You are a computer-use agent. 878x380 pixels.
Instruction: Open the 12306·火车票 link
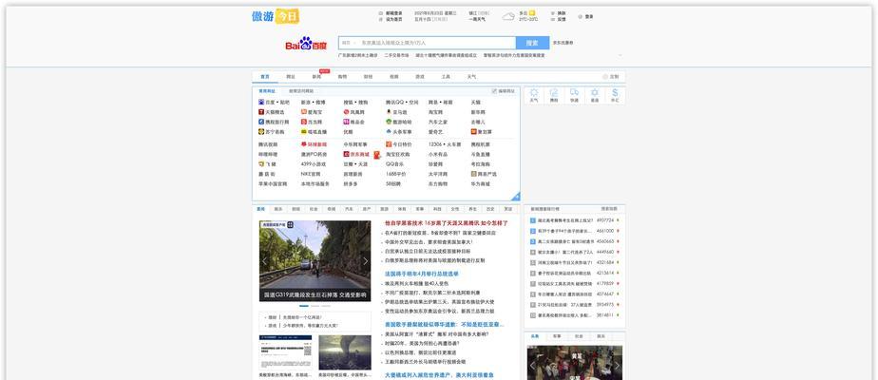click(445, 144)
